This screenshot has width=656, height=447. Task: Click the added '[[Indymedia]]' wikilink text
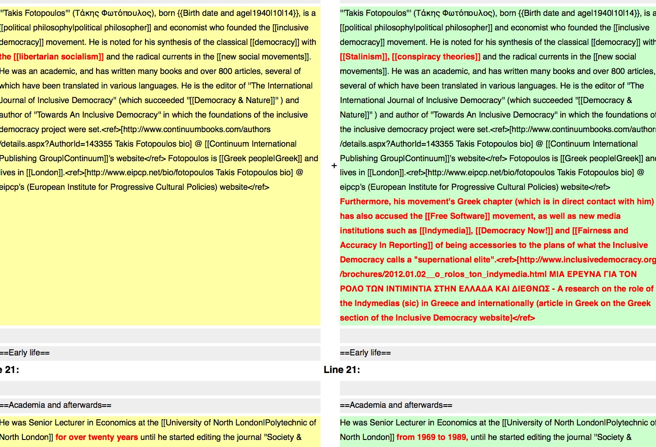click(446, 231)
